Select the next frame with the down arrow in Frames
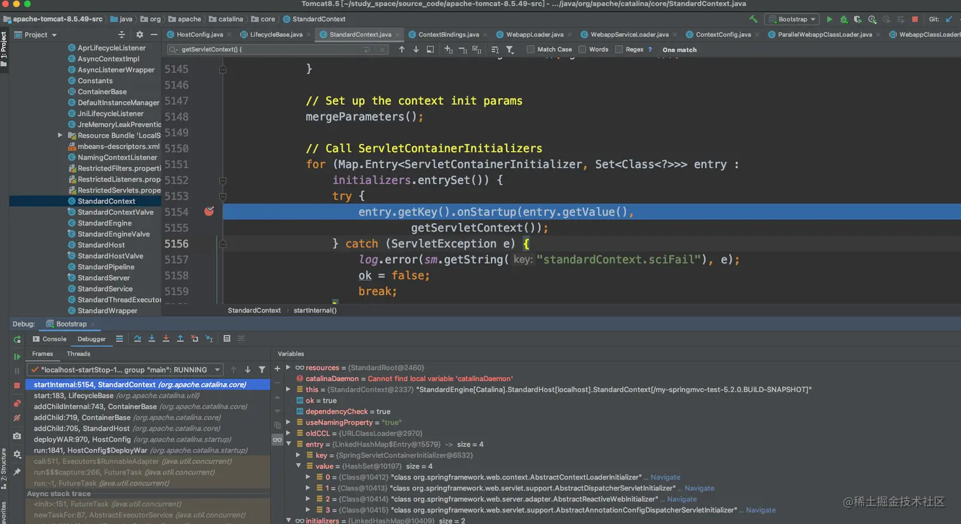 pyautogui.click(x=247, y=370)
